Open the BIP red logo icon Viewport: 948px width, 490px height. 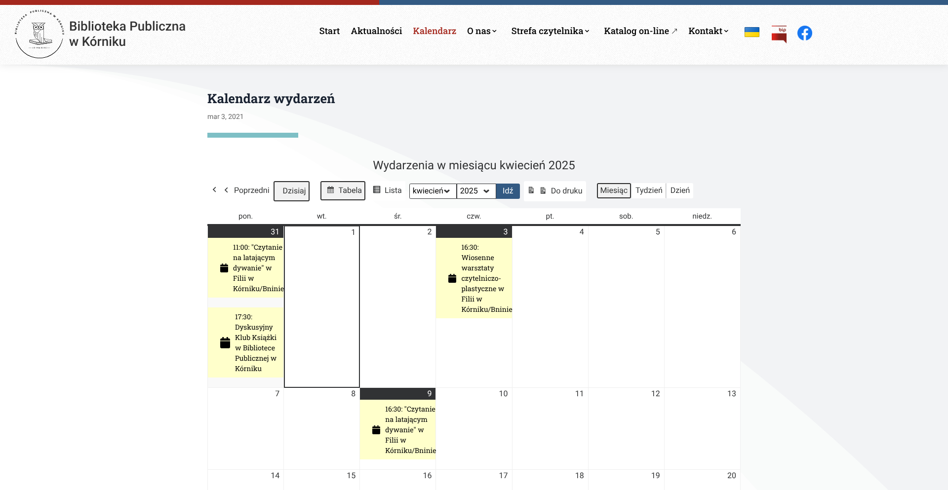[779, 34]
